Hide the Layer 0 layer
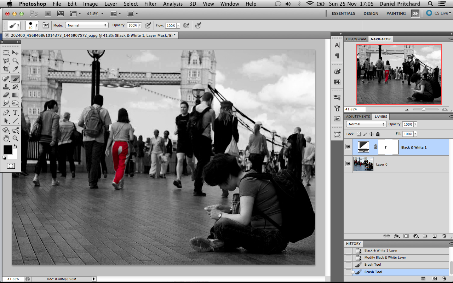 [x=348, y=163]
